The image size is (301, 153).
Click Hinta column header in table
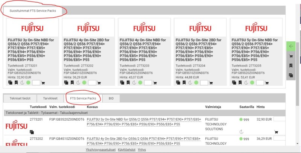(x=260, y=107)
